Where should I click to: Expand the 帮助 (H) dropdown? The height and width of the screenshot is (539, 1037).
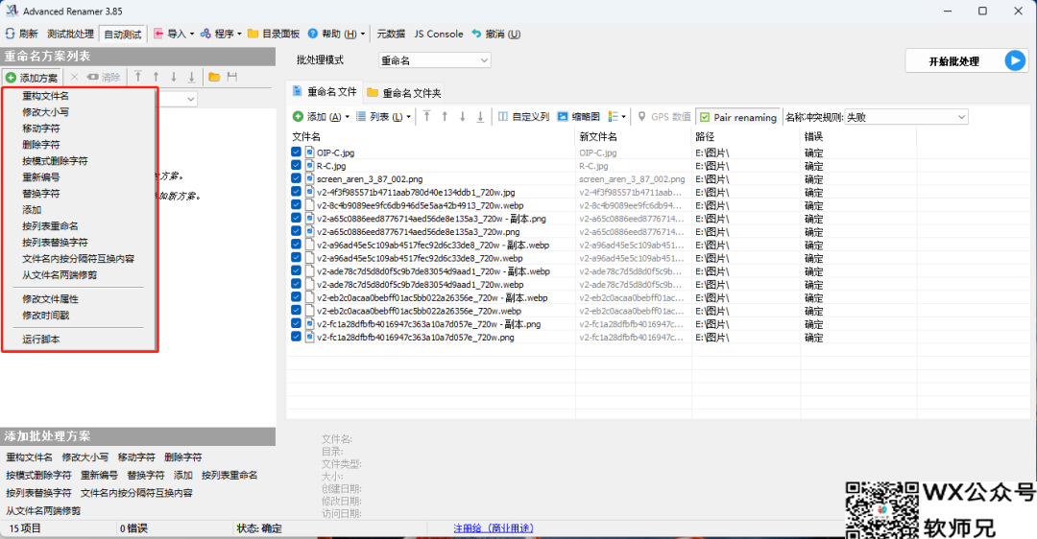(362, 34)
